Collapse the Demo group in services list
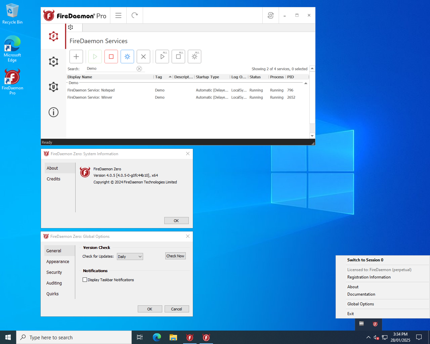 coord(306,83)
